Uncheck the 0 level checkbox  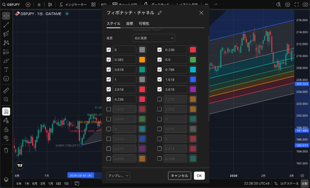pos(109,50)
